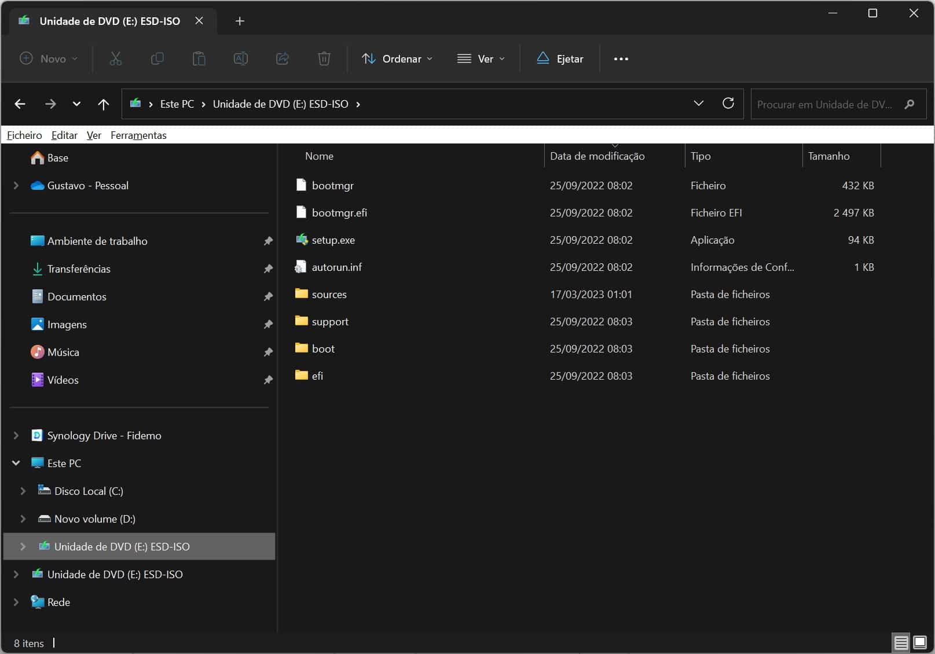
Task: Go up one folder level arrow
Action: coord(103,104)
